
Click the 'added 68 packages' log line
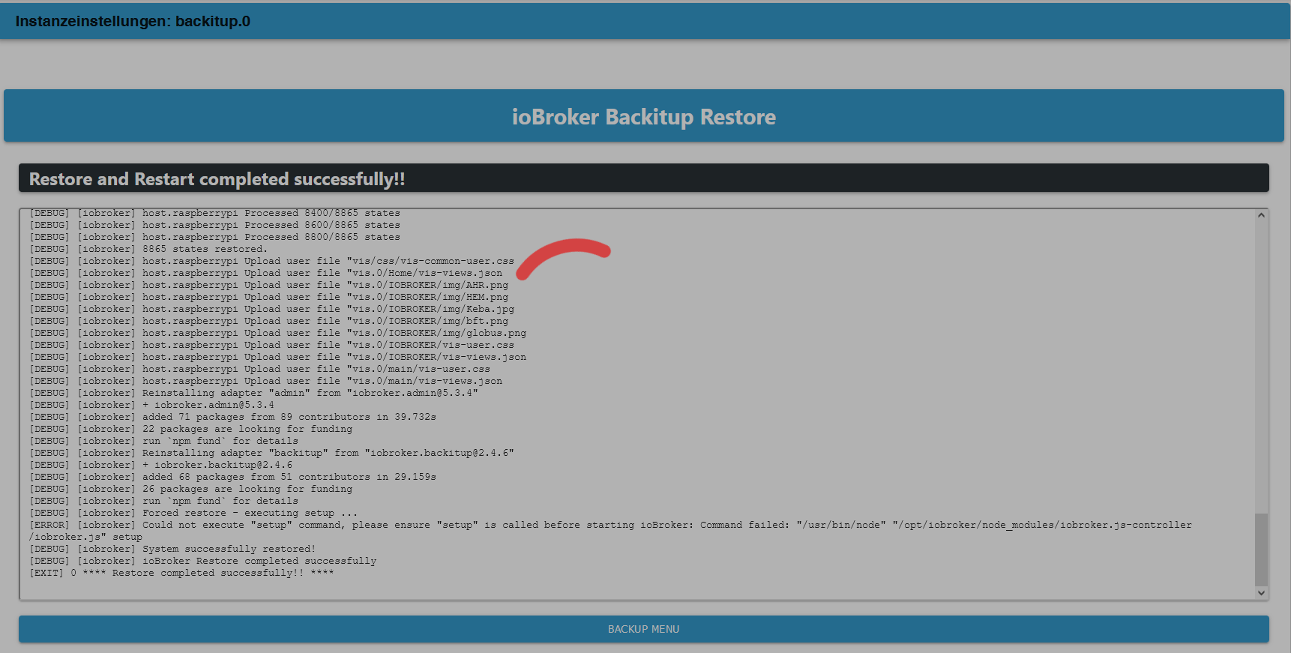(x=233, y=477)
